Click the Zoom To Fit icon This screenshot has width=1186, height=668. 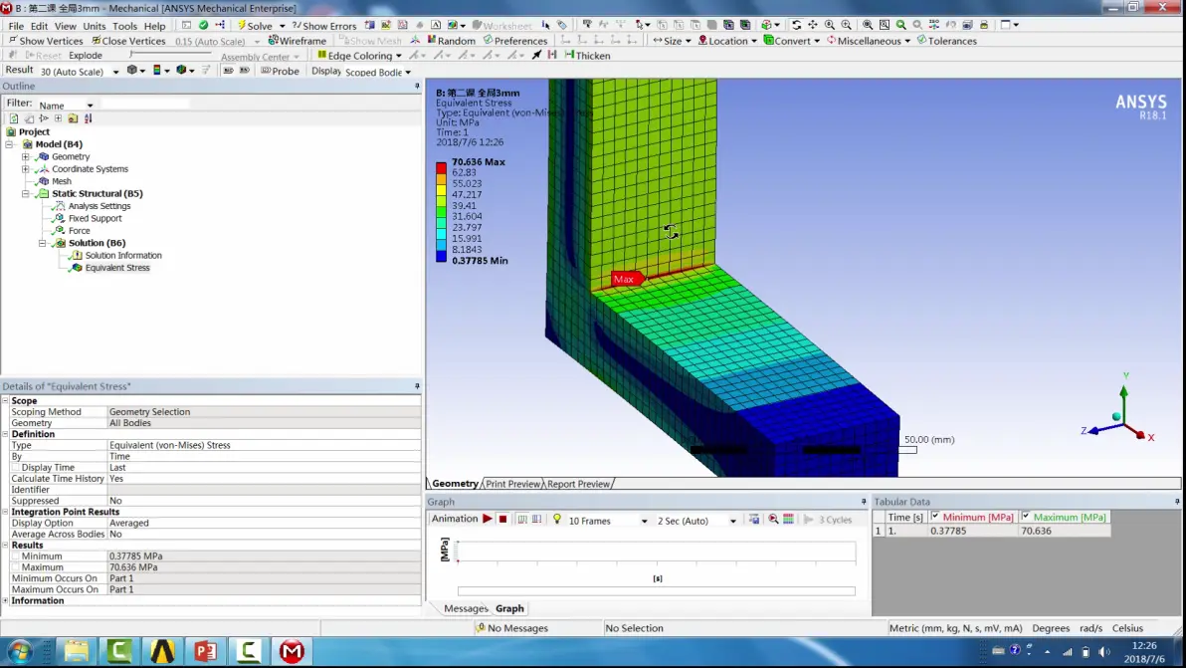point(868,25)
